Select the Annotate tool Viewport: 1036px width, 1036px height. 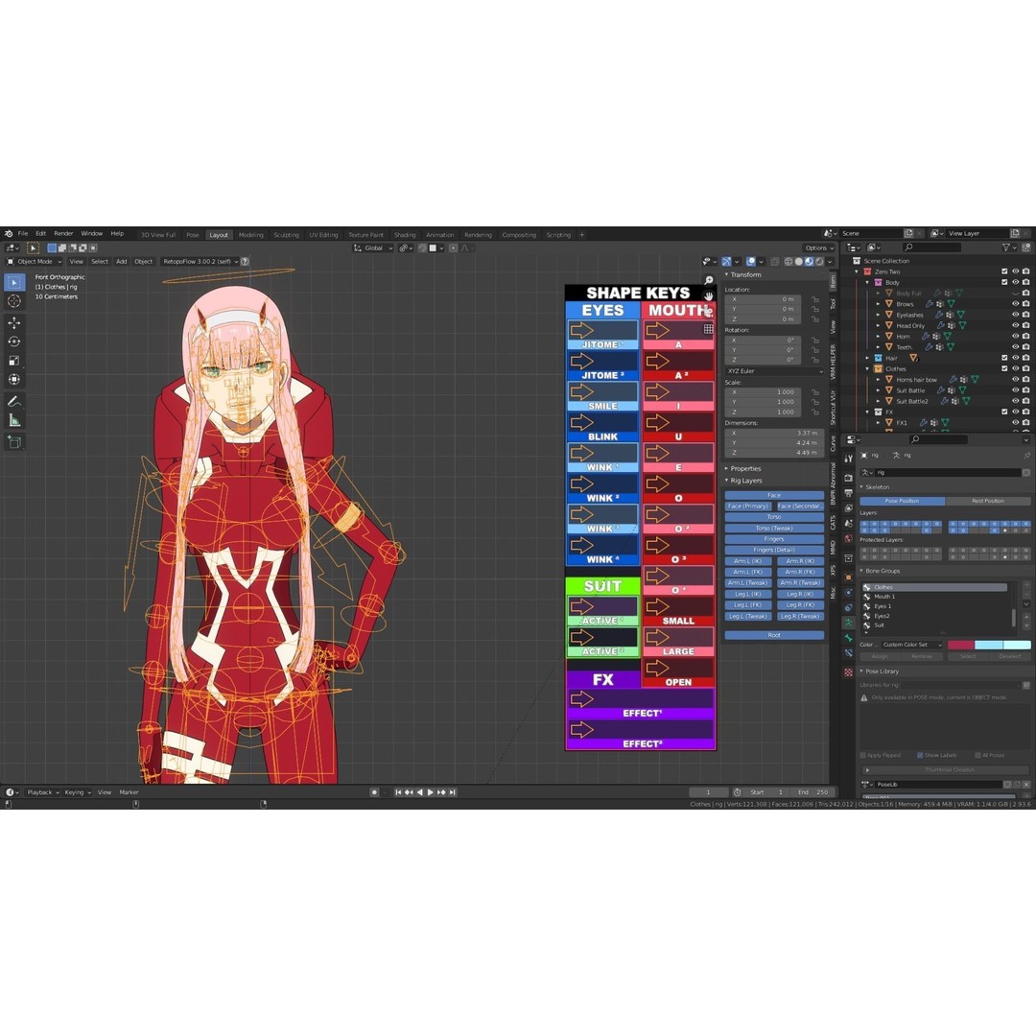pos(13,402)
